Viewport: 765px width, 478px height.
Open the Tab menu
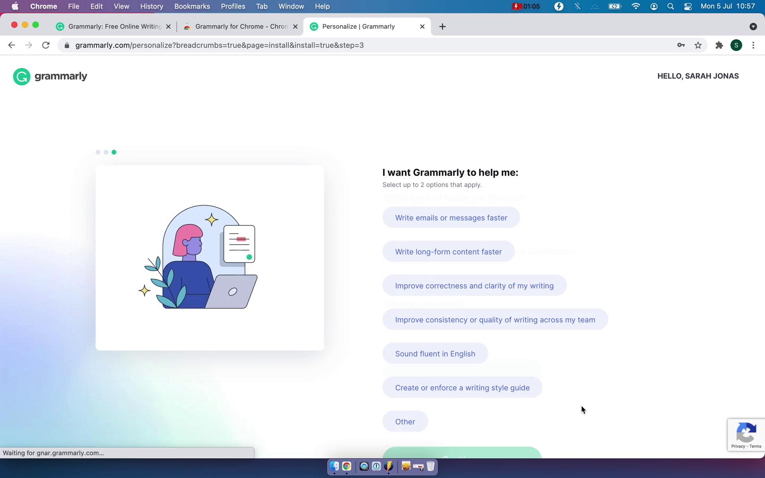[x=262, y=6]
